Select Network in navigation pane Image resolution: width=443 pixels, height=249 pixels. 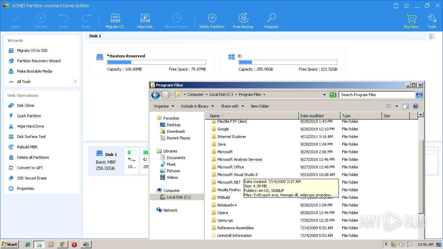(170, 210)
